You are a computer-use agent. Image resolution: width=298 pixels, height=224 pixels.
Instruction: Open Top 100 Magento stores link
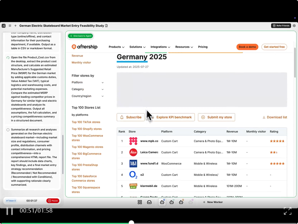(87, 147)
